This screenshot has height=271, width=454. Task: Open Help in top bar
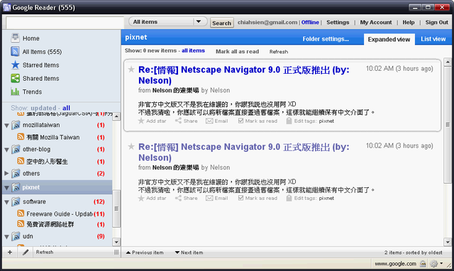(409, 22)
